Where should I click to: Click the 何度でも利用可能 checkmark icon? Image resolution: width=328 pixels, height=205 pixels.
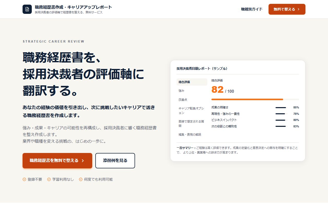coord(81,179)
